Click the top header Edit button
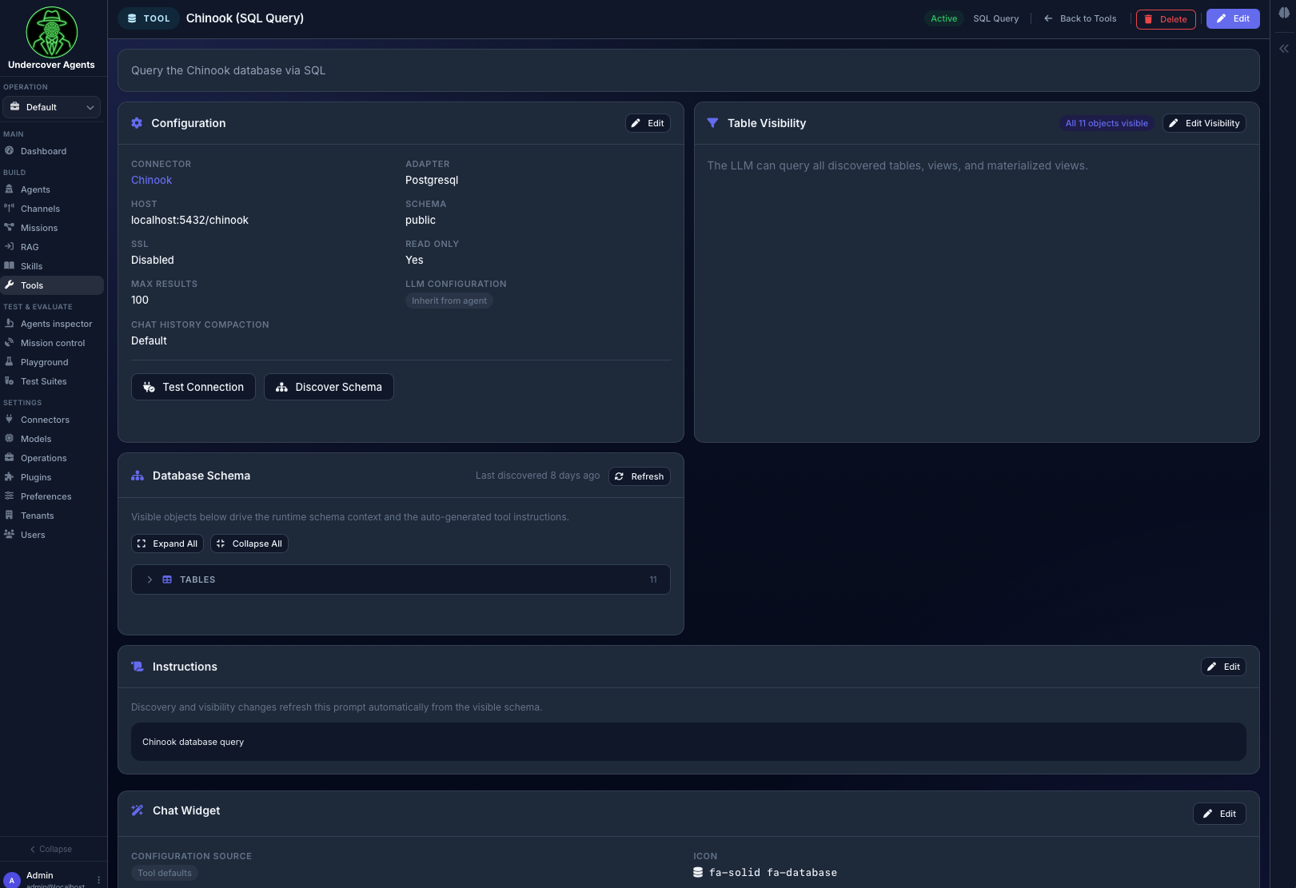1296x888 pixels. click(x=1233, y=18)
